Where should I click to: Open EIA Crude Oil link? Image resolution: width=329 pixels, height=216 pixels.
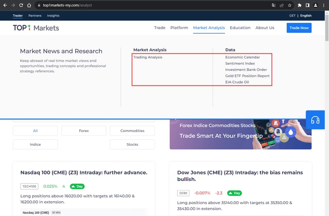tap(237, 82)
